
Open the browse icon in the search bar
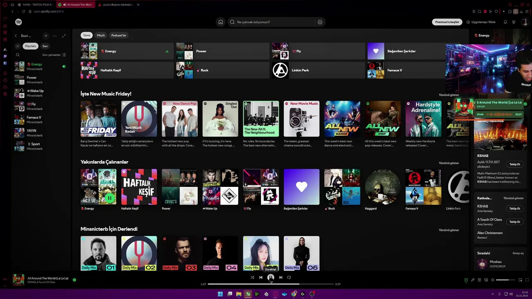(x=320, y=22)
